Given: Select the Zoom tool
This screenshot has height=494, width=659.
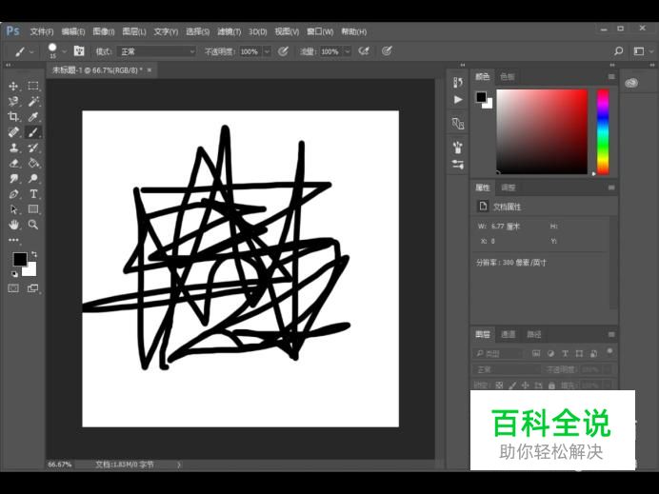Looking at the screenshot, I should [33, 225].
